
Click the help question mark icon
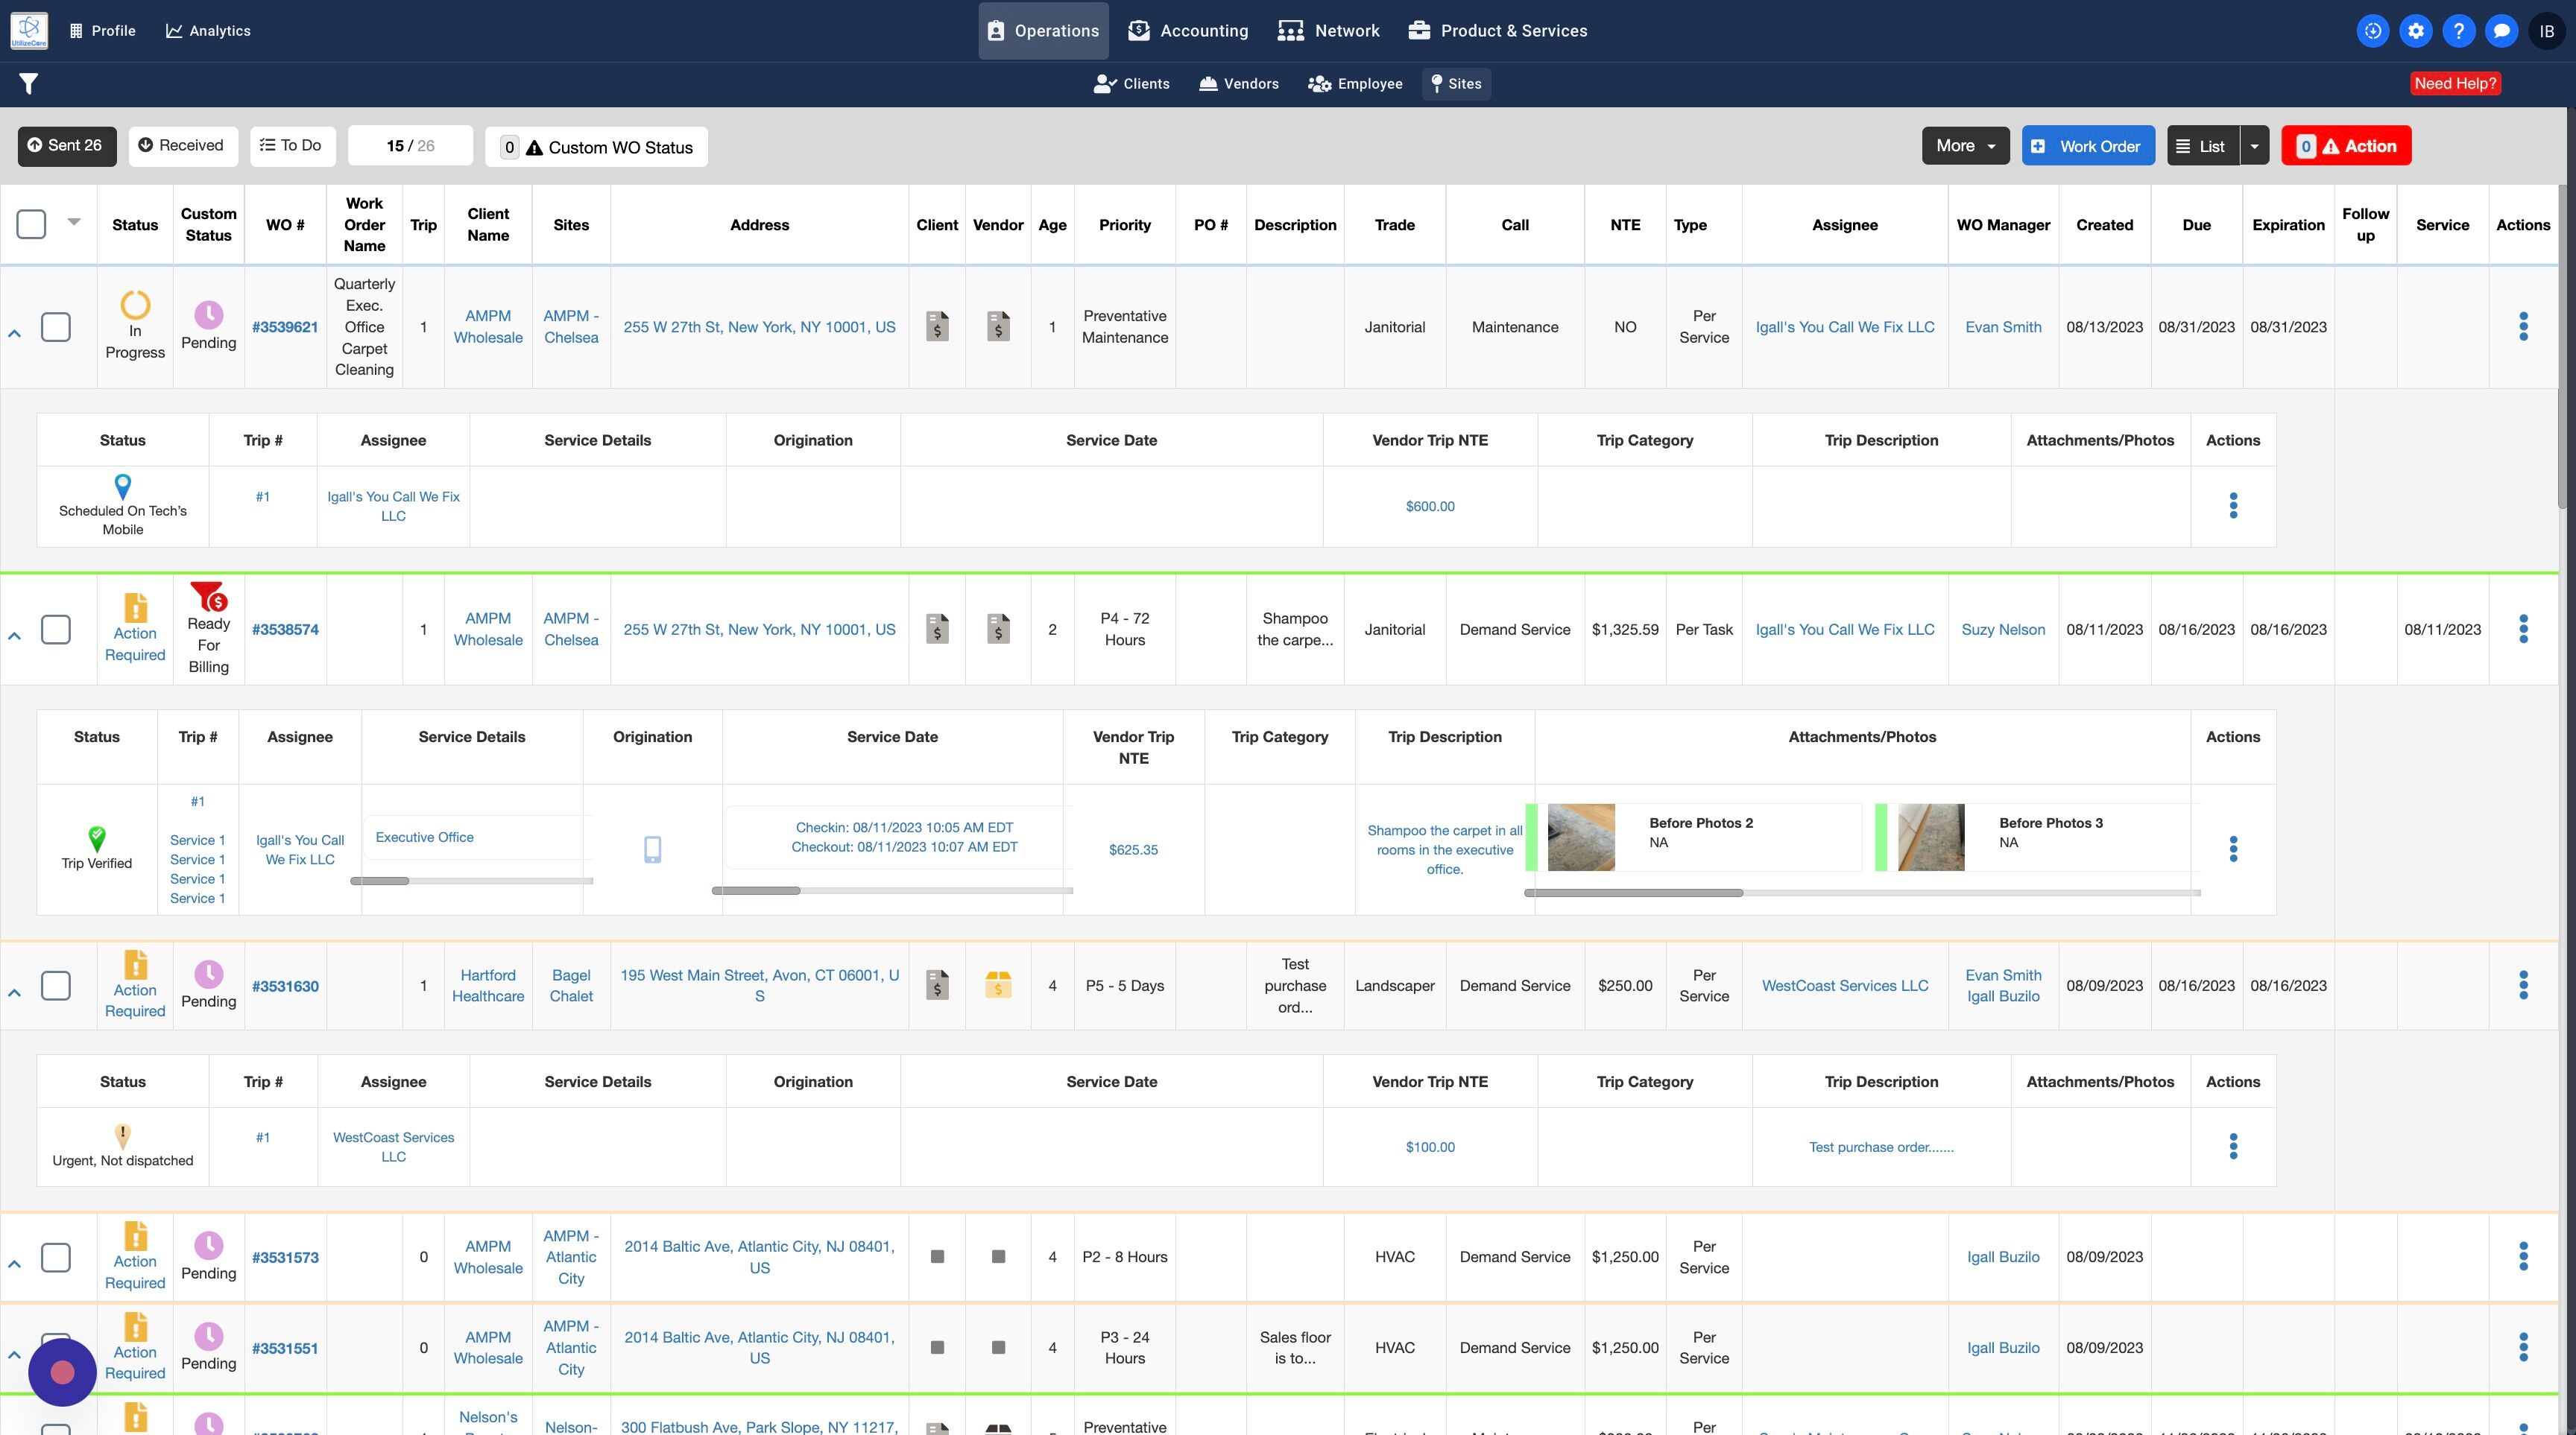click(2458, 31)
